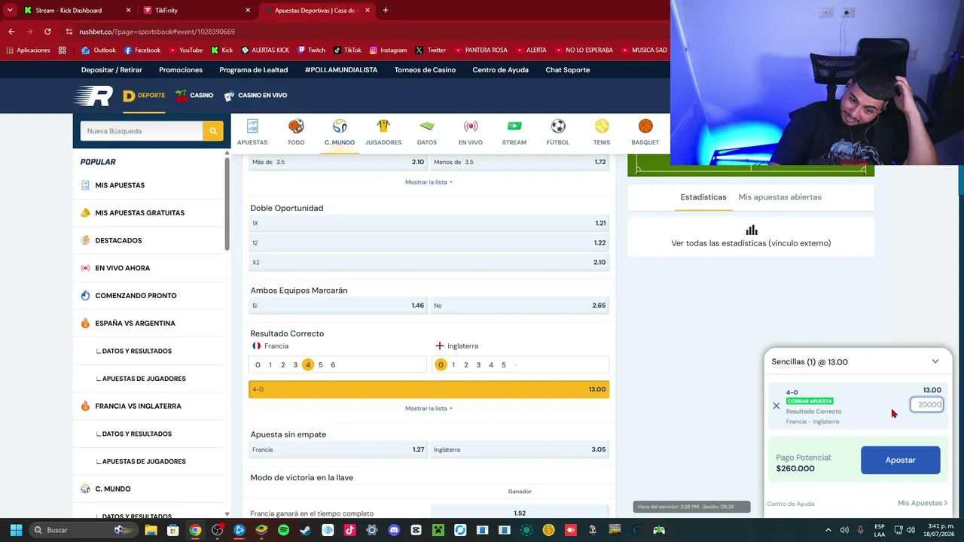This screenshot has width=964, height=542.
Task: Collapse the Sencillas betslip chevron
Action: pos(935,361)
